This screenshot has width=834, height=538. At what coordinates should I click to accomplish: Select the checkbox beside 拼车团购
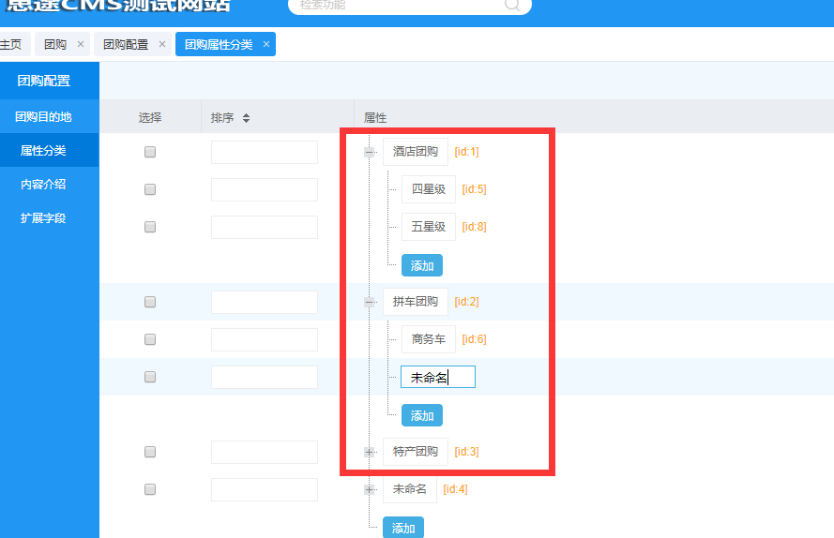(x=150, y=302)
